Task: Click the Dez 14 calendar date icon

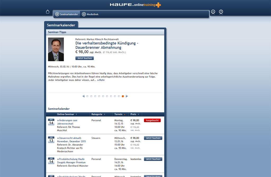Action: click(x=51, y=122)
